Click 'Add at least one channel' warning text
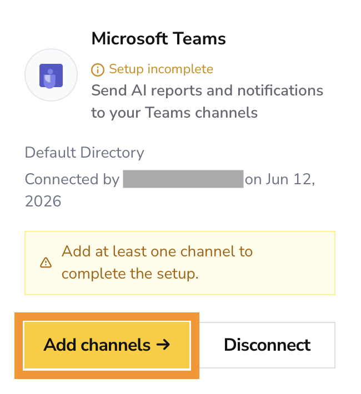 point(157,262)
